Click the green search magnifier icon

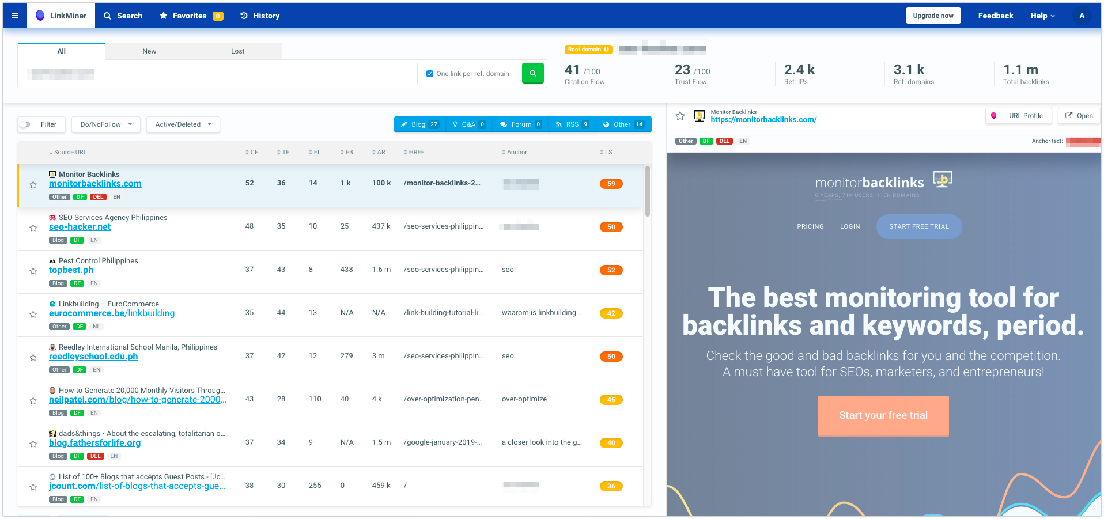pyautogui.click(x=532, y=73)
